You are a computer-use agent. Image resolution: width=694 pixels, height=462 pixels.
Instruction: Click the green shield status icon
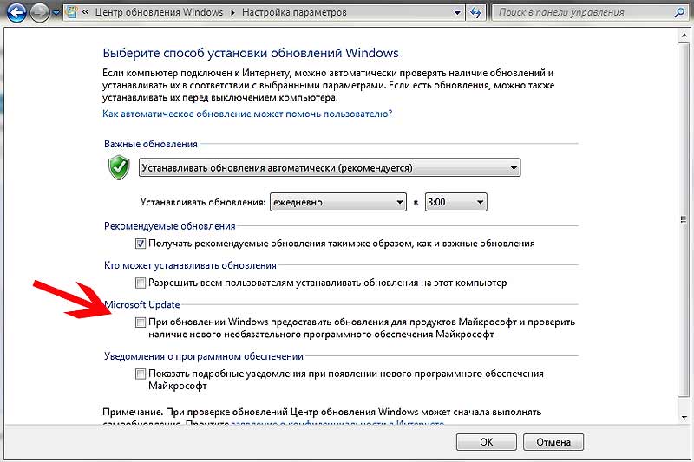coord(119,167)
